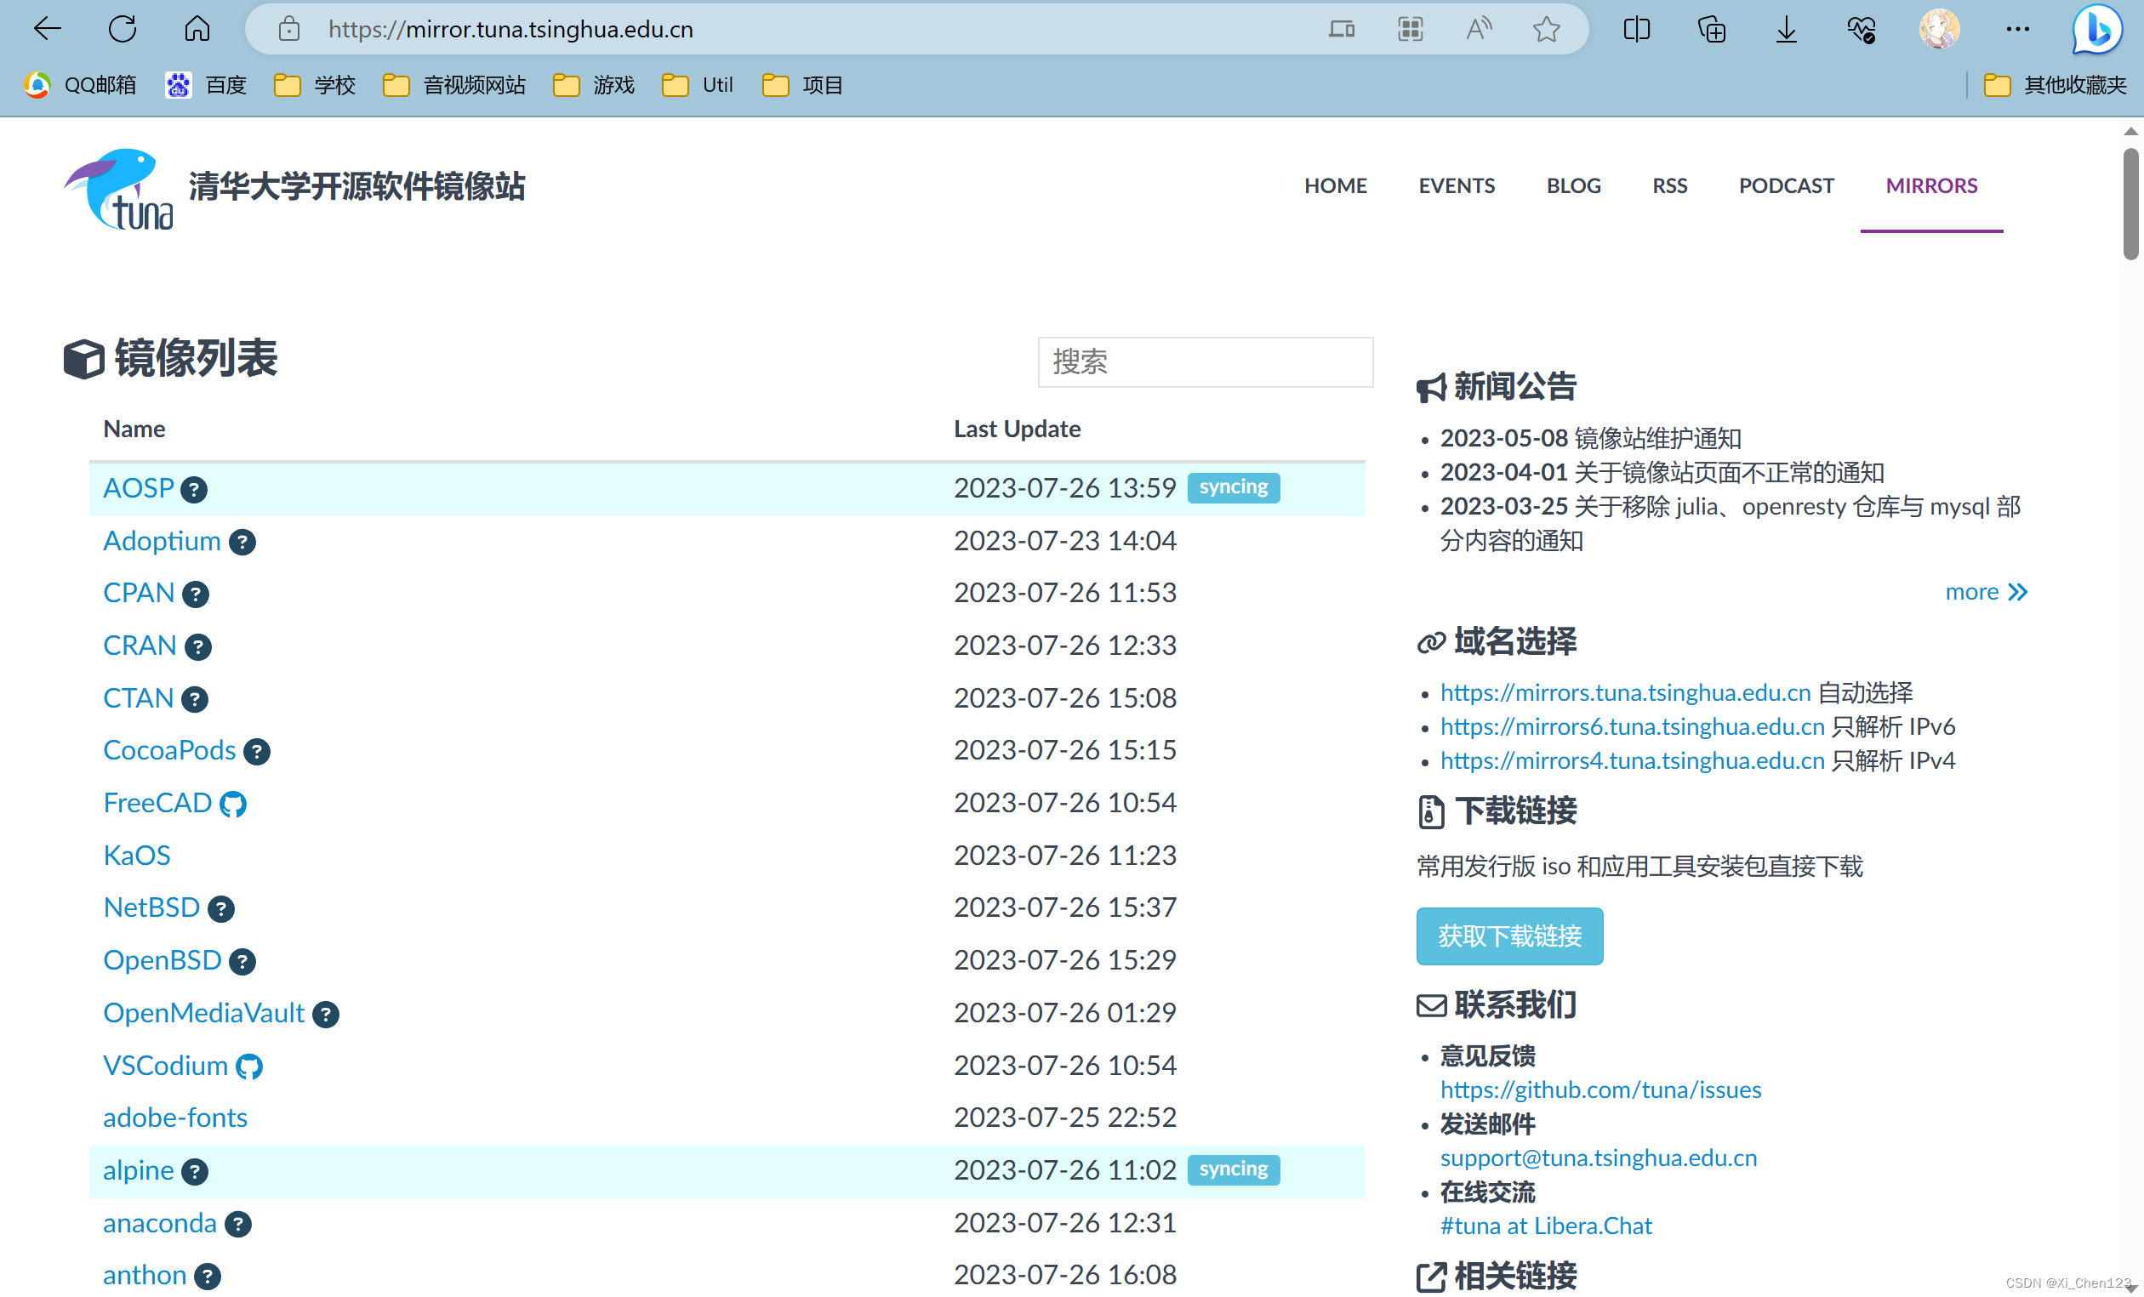Click the TUNA fish logo
2144x1297 pixels.
point(118,189)
